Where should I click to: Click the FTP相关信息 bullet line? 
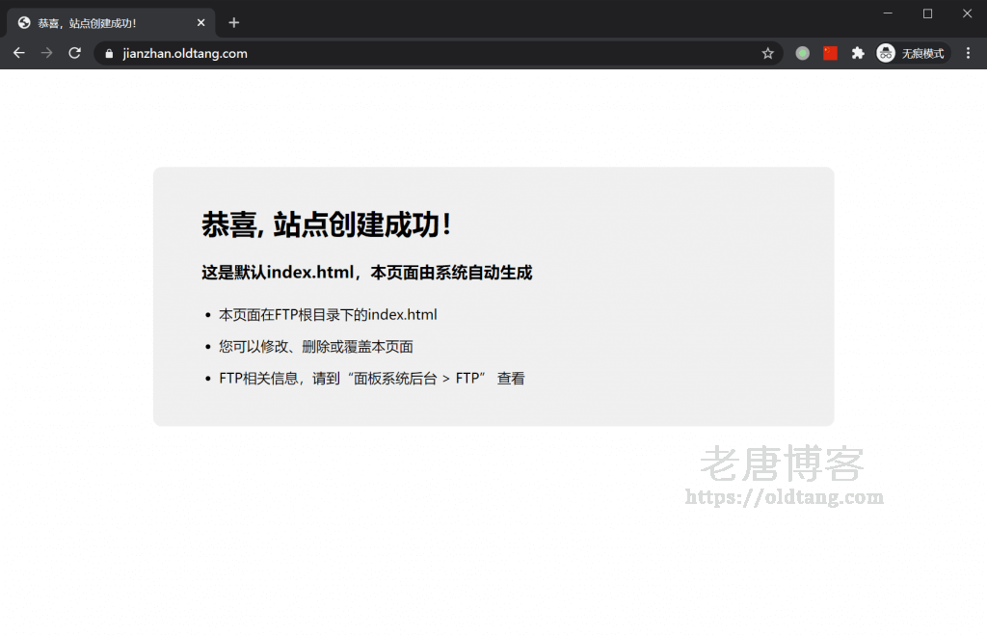pyautogui.click(x=371, y=379)
